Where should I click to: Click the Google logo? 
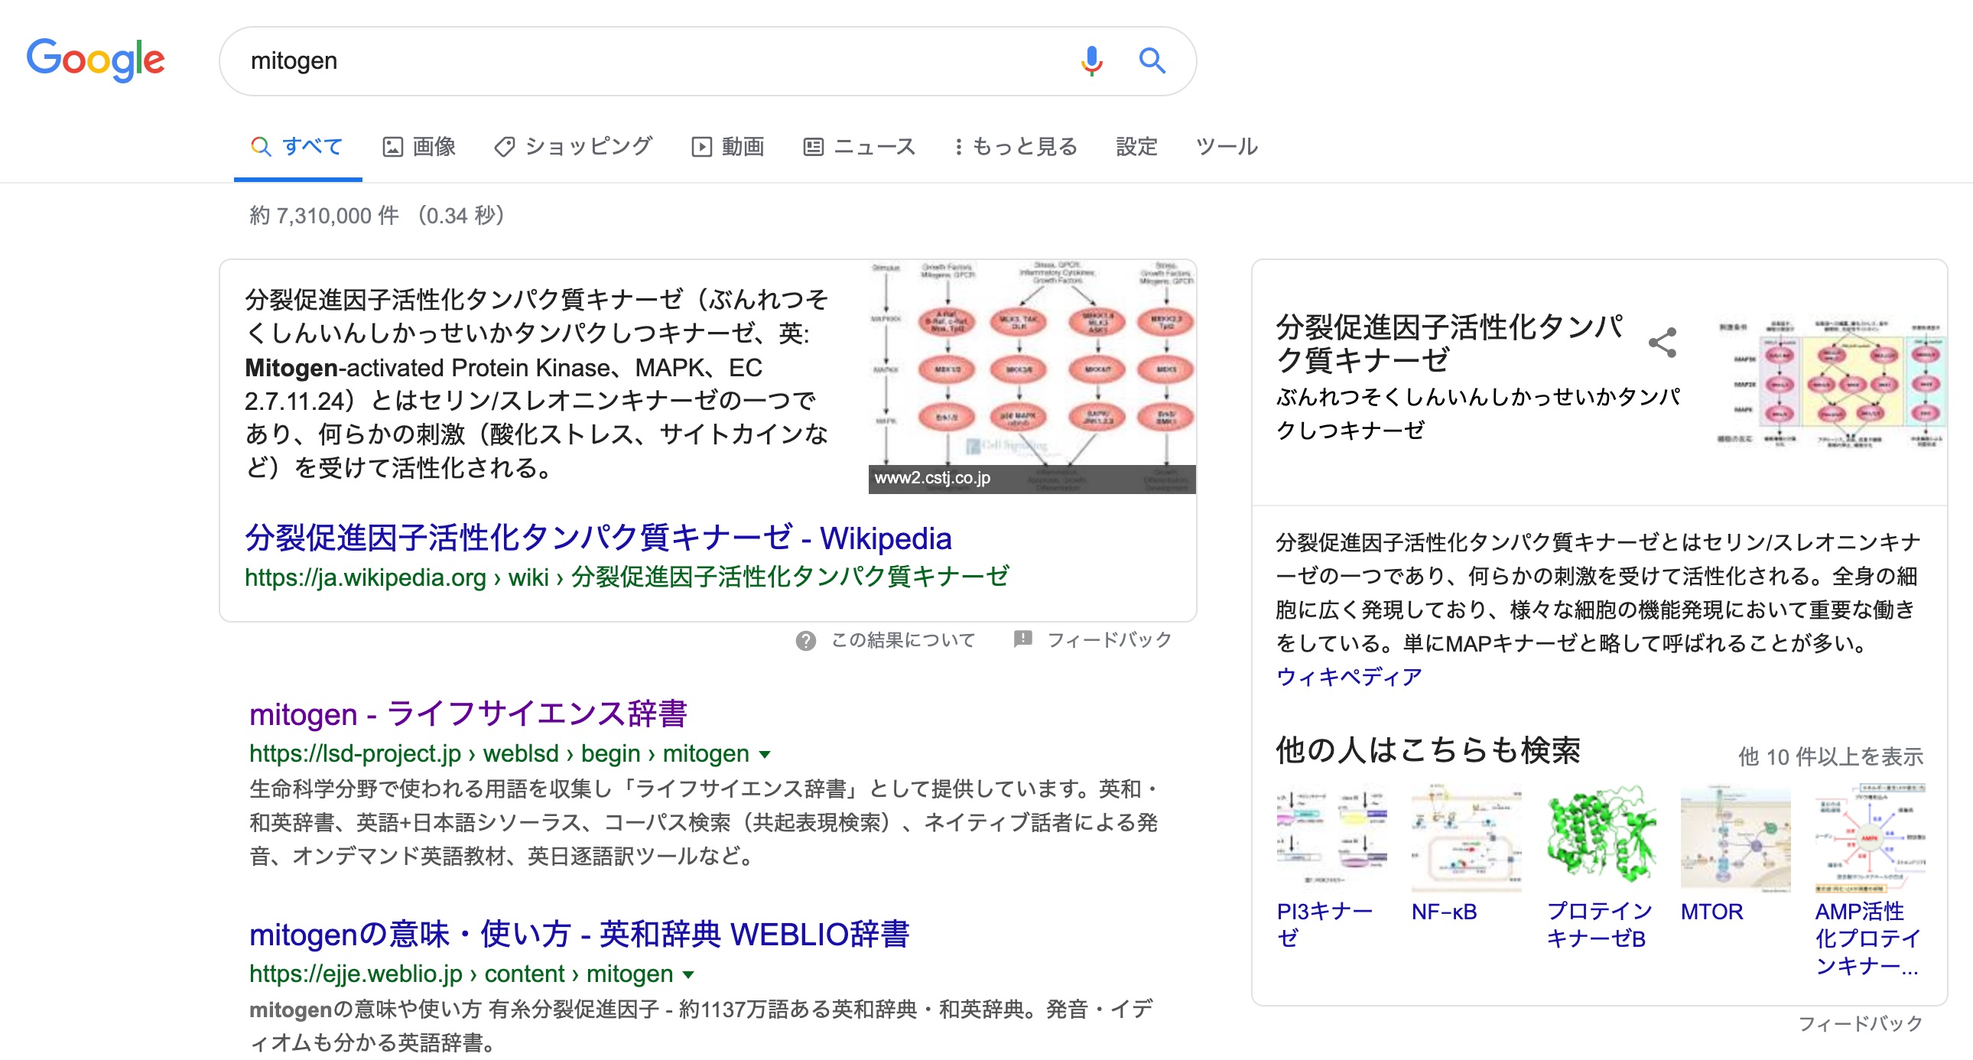[96, 60]
